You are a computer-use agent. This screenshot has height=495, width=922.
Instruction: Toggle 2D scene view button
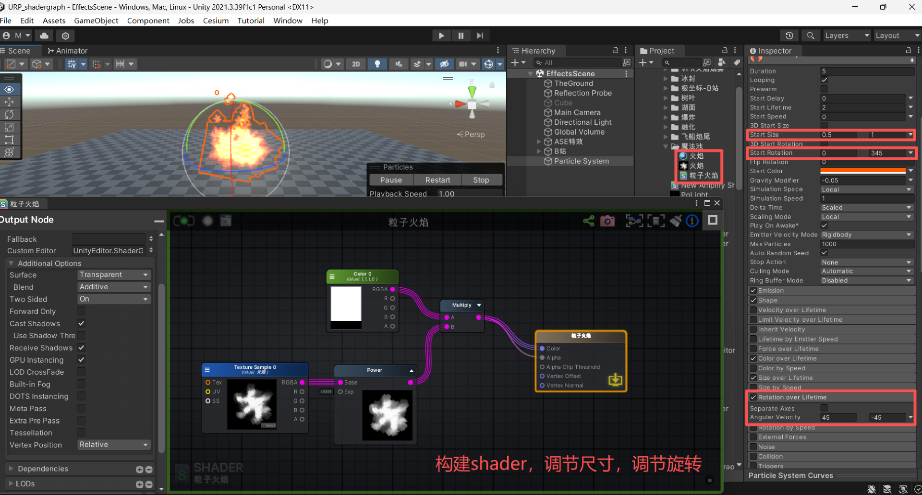356,64
